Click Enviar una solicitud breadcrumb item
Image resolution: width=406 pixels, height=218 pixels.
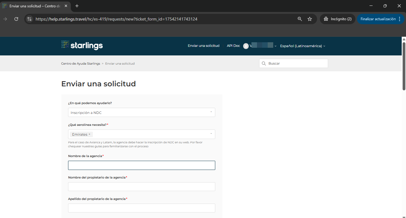pyautogui.click(x=120, y=63)
